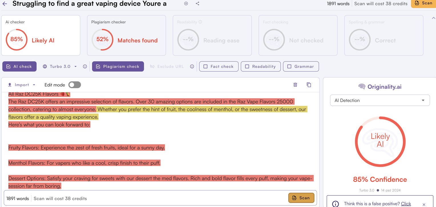Open the AI Detection dropdown
Viewport: 436px width, 207px height.
(380, 100)
